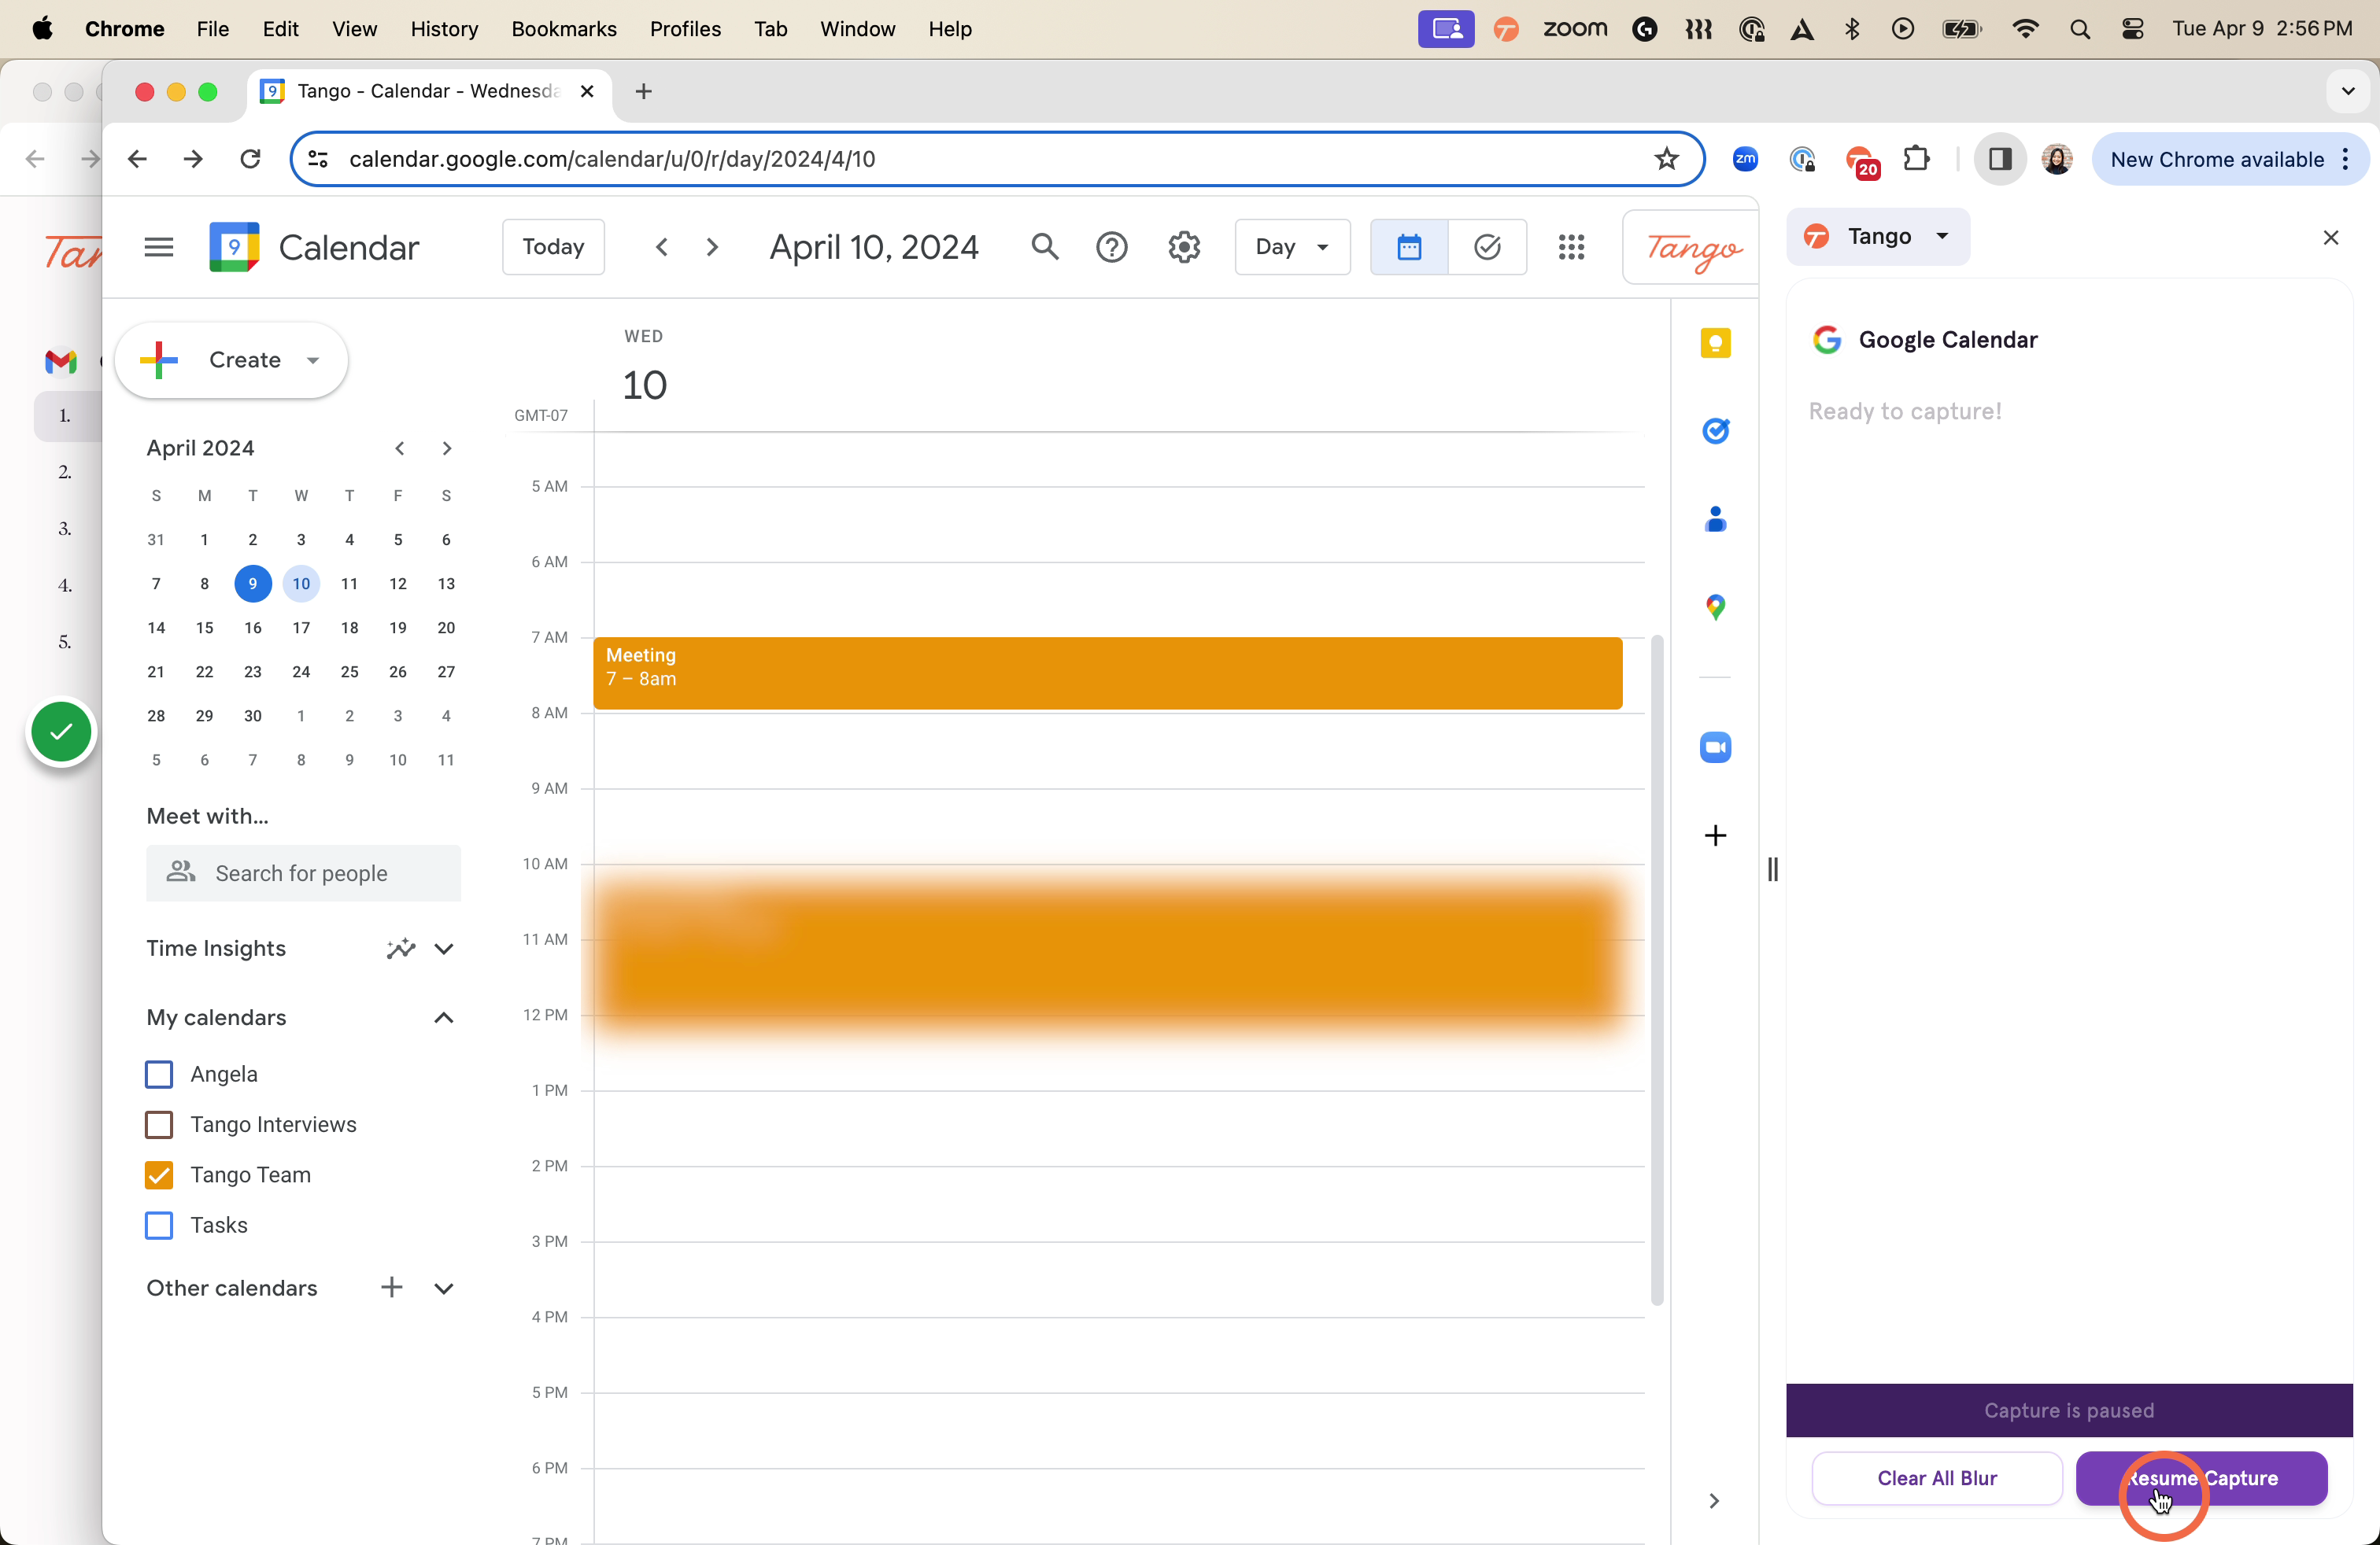Reload the calendar page
The height and width of the screenshot is (1545, 2380).
[x=250, y=159]
